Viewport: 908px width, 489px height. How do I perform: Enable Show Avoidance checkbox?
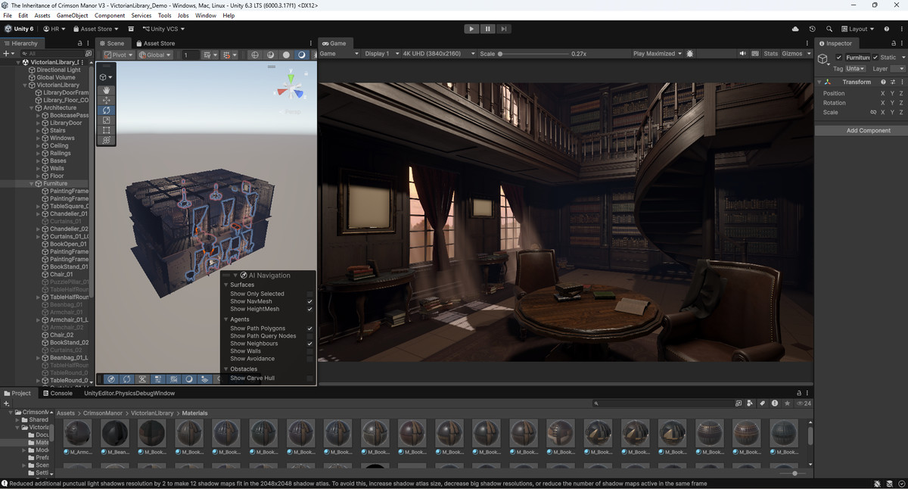coord(309,359)
